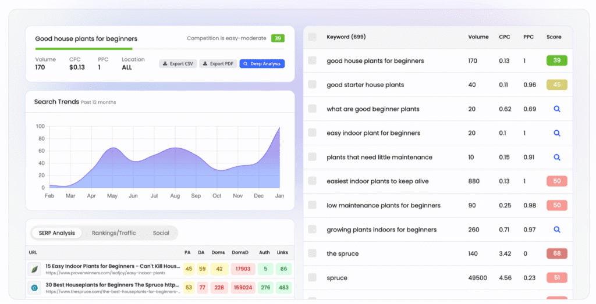This screenshot has height=304, width=596.
Task: Click the green competition progress bar
Action: tap(83, 49)
